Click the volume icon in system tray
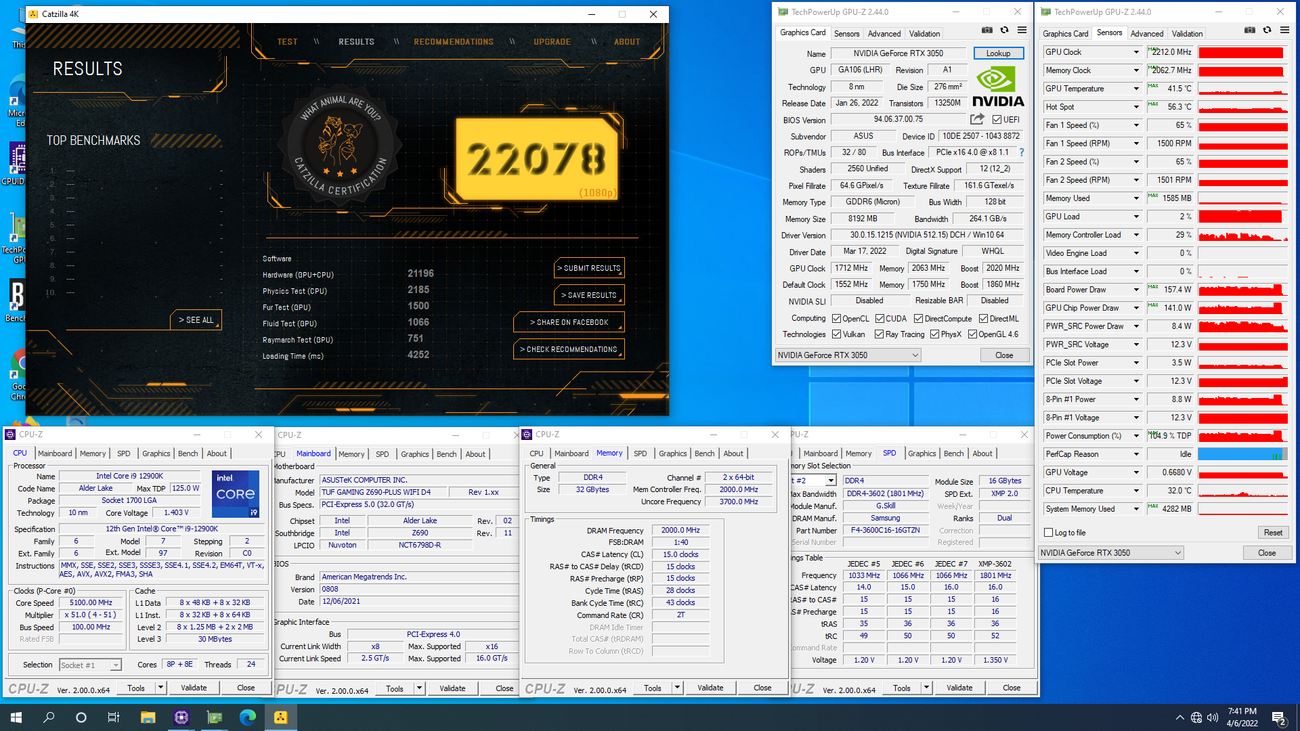Screen dimensions: 1300x731 (x=1212, y=717)
